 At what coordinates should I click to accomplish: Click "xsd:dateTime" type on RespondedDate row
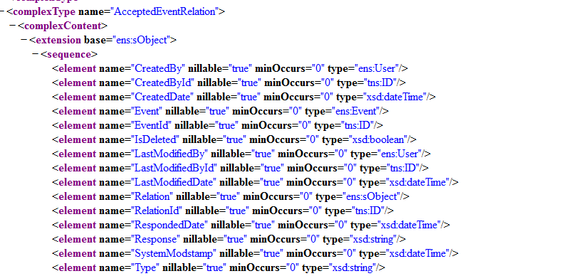point(409,225)
